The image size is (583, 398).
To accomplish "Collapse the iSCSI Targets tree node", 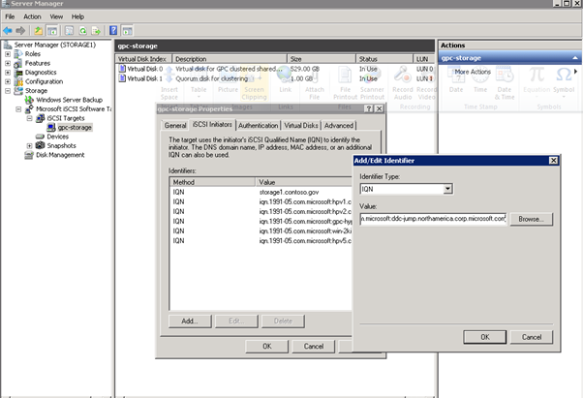I will point(29,118).
